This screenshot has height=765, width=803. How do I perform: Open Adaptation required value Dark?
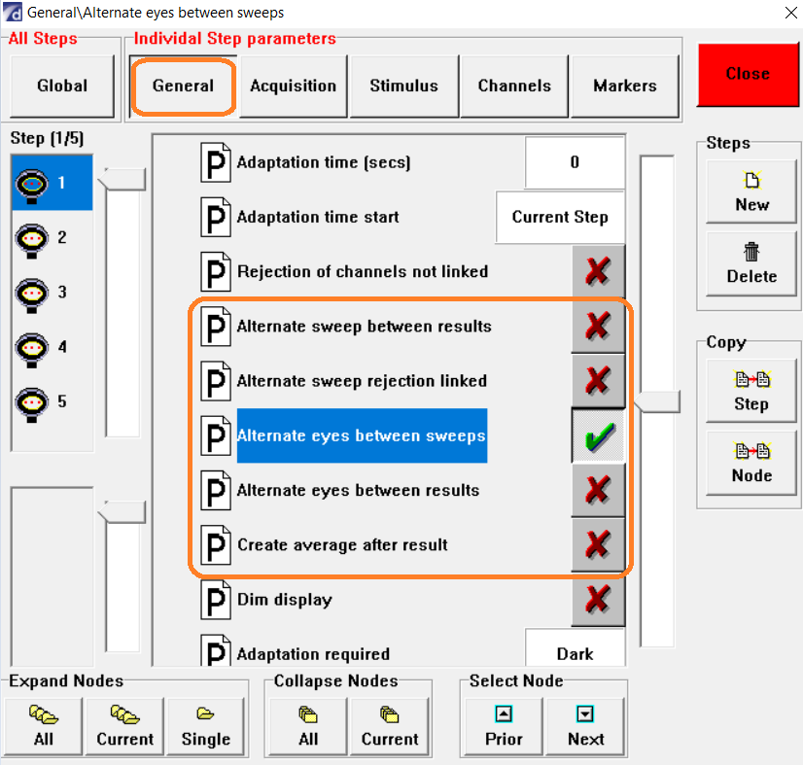point(575,647)
